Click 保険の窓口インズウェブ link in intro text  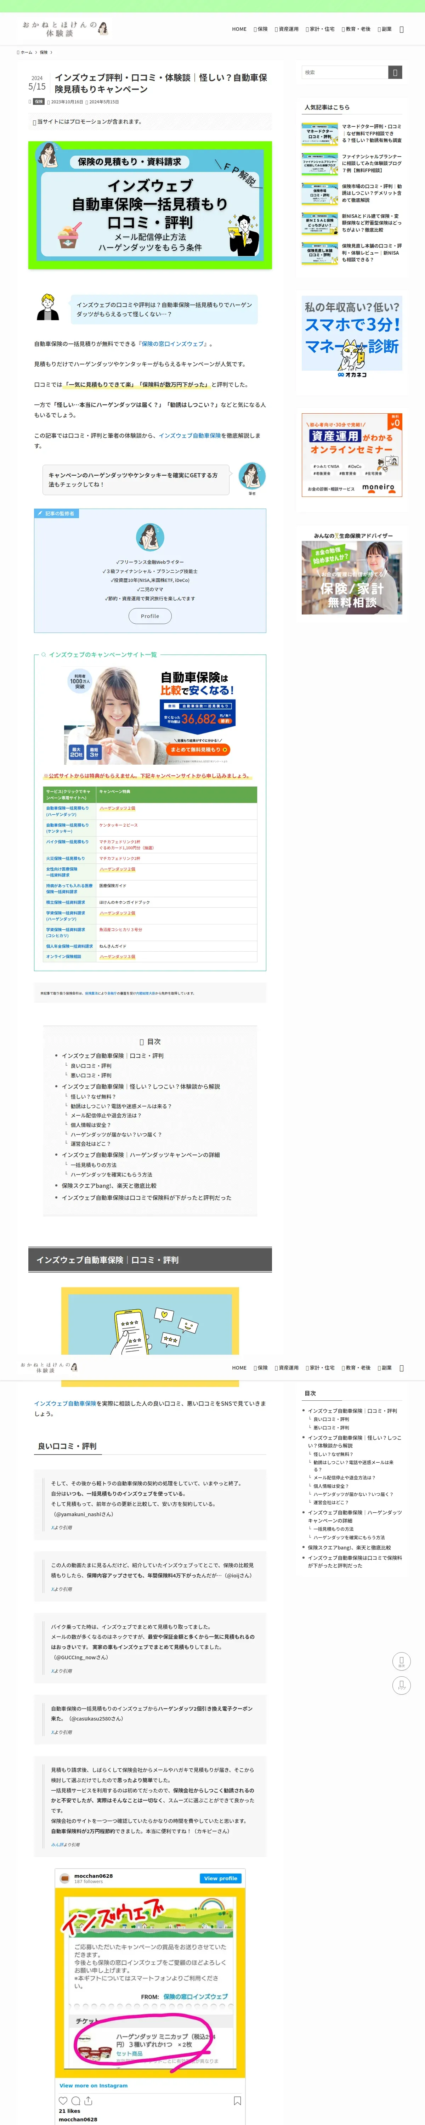coord(173,343)
